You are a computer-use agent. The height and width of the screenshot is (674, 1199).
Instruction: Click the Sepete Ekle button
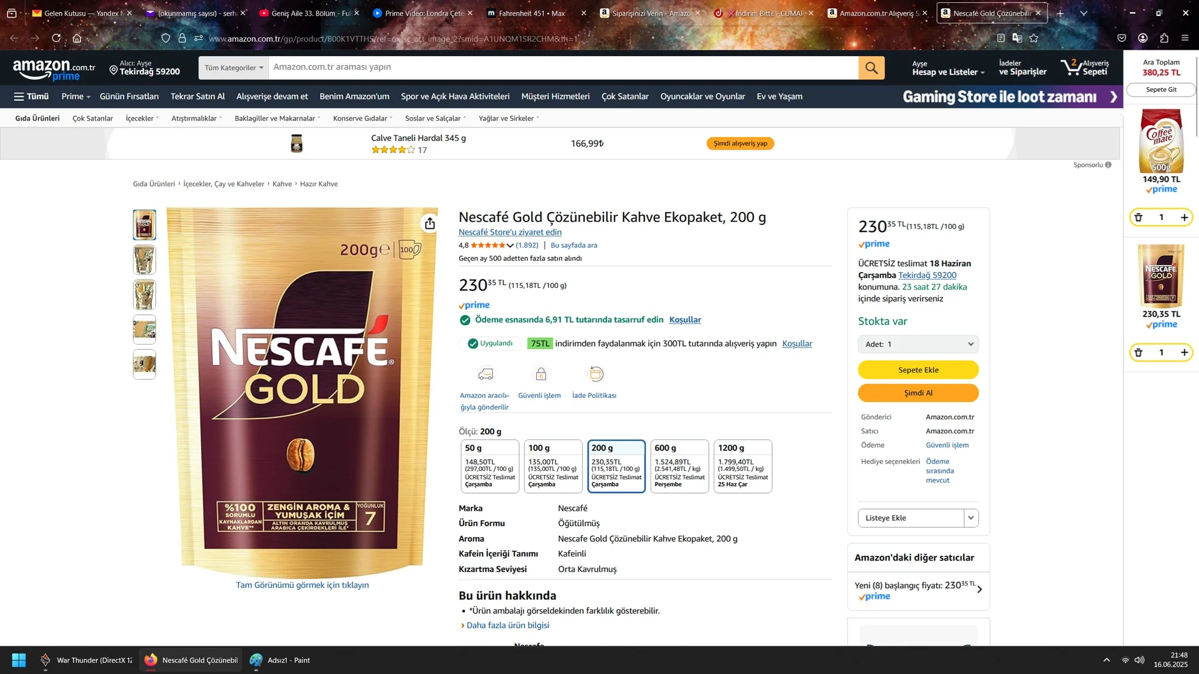[x=918, y=370]
